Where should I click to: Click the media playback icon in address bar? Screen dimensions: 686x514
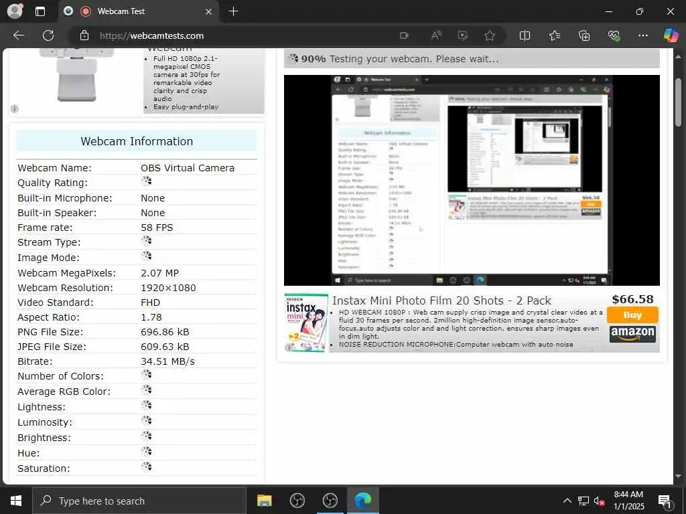point(463,36)
